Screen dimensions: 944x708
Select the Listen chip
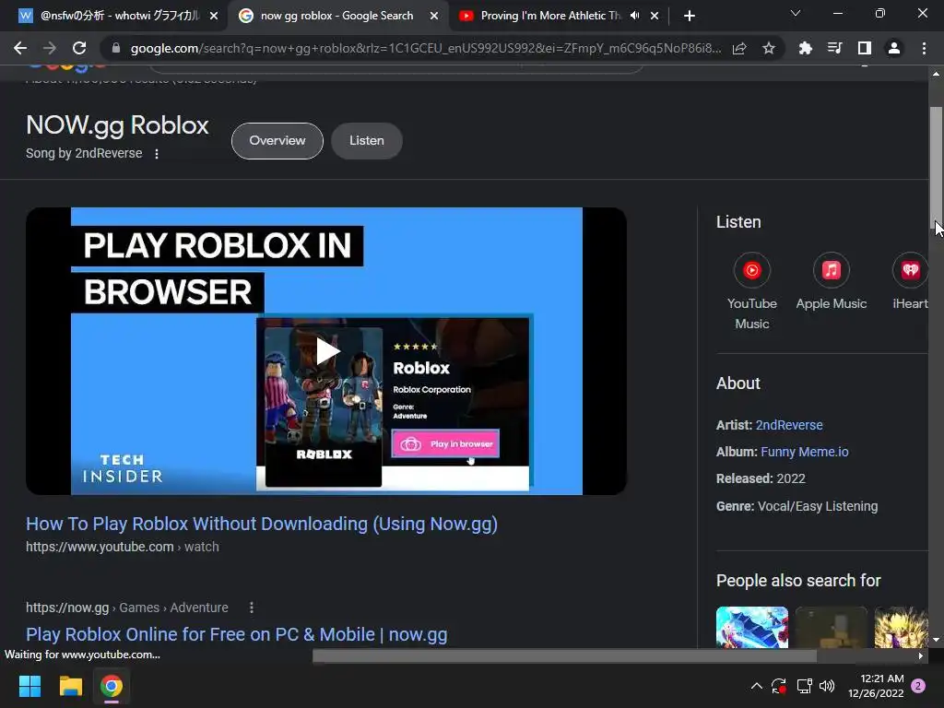(367, 141)
